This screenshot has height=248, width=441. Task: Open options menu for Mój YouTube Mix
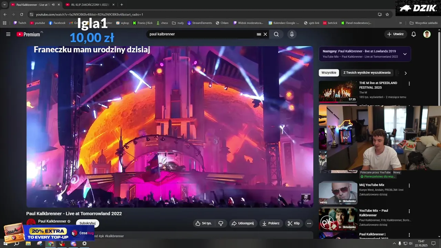409,186
